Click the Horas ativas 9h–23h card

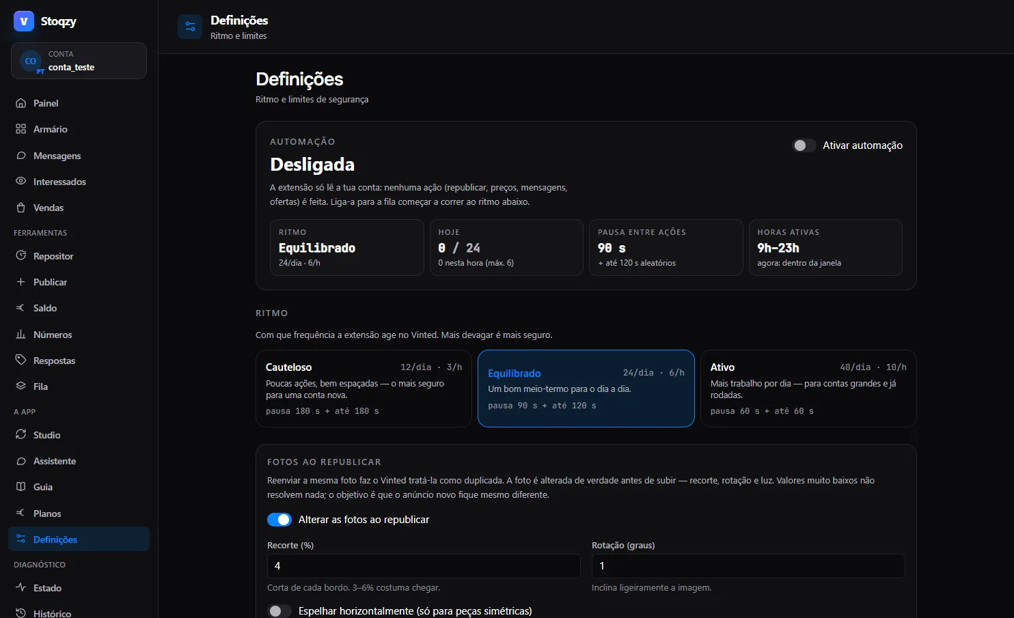click(x=825, y=247)
